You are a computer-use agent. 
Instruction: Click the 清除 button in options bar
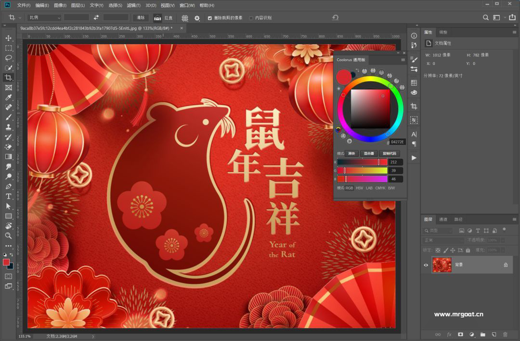[141, 18]
